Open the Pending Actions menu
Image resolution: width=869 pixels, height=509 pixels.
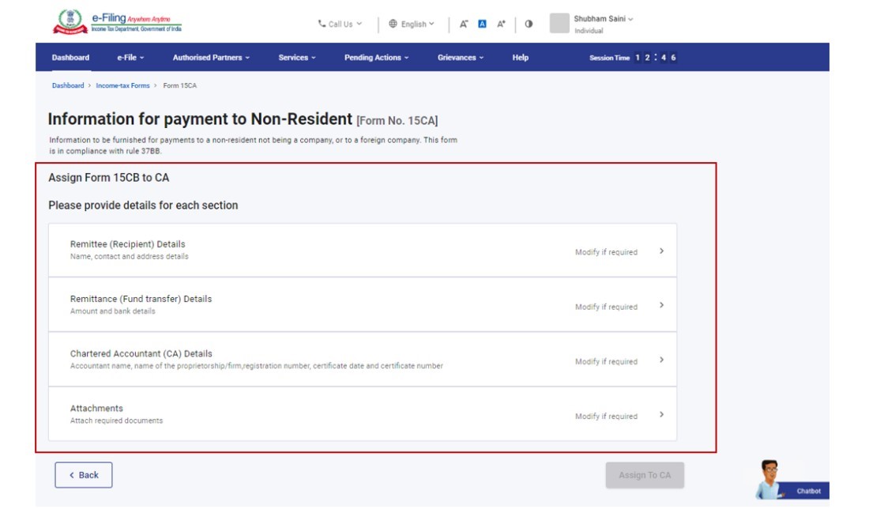pos(376,58)
